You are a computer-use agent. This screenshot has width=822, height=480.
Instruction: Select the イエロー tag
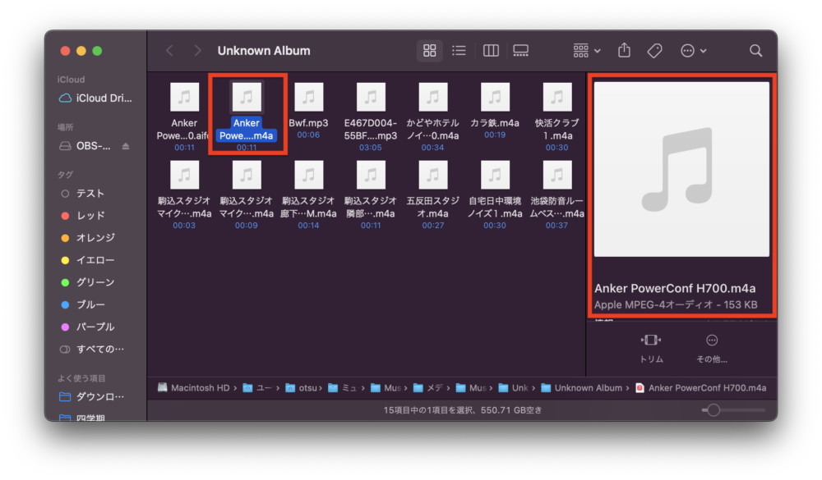pyautogui.click(x=88, y=260)
